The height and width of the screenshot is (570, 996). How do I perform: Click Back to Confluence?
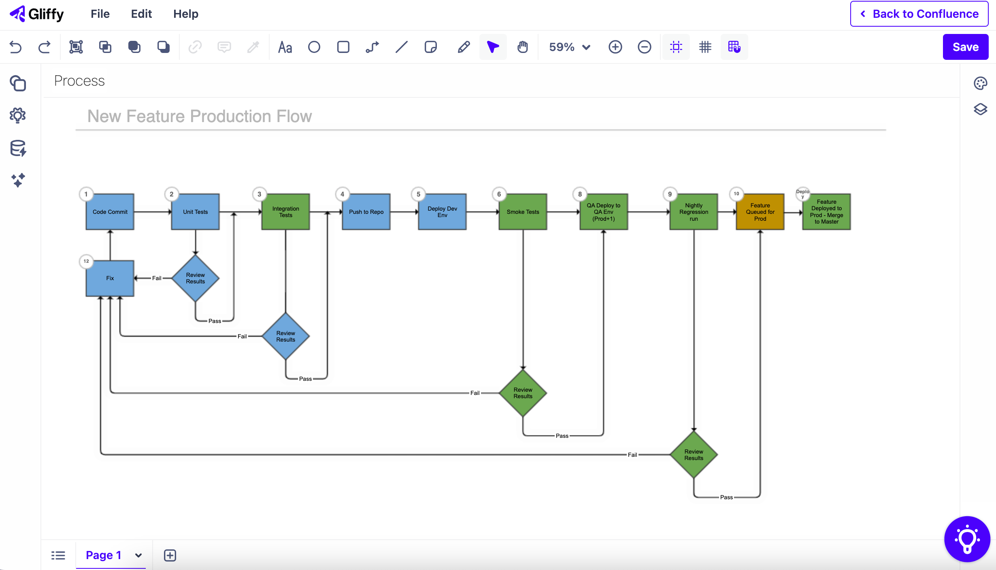tap(918, 14)
